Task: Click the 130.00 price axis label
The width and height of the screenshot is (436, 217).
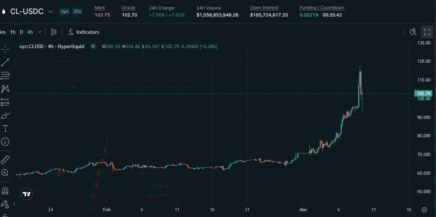Action: tap(424, 43)
